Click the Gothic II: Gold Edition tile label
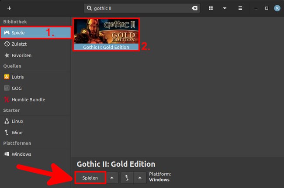 [x=106, y=47]
